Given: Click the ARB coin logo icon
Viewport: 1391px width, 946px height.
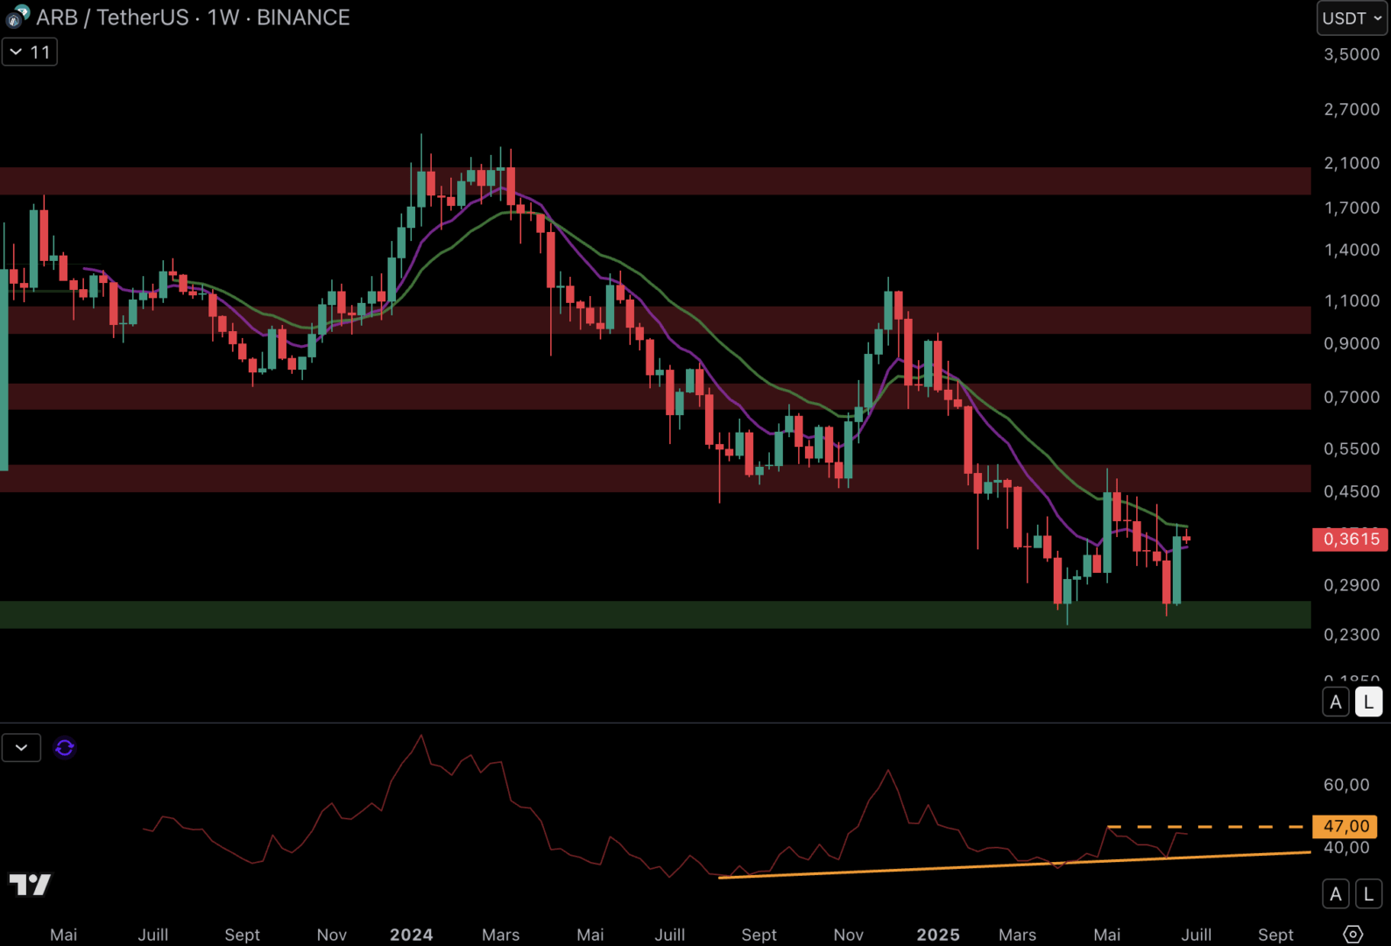Looking at the screenshot, I should 18,17.
